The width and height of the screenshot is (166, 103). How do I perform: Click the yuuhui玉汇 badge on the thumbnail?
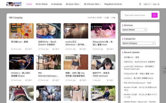click(71, 27)
